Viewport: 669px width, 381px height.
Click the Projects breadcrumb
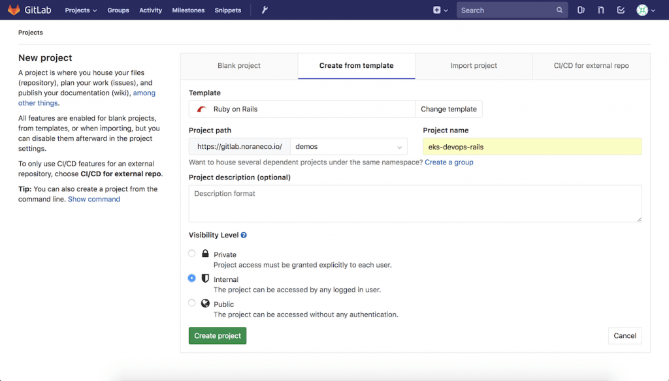30,33
